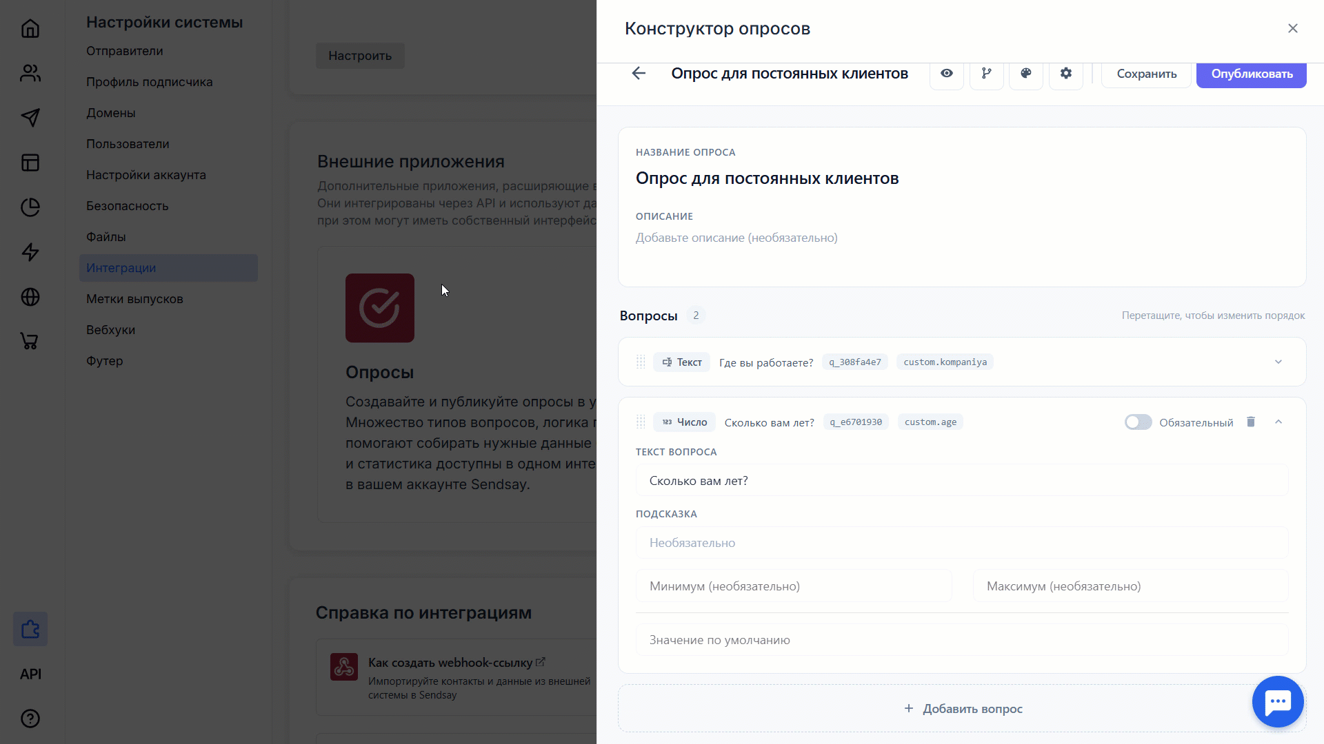This screenshot has height=744, width=1324.
Task: Preview the survey with the eye icon
Action: [x=947, y=74]
